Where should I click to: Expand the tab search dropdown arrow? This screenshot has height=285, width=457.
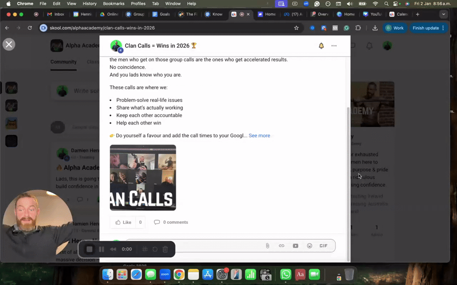pos(443,14)
